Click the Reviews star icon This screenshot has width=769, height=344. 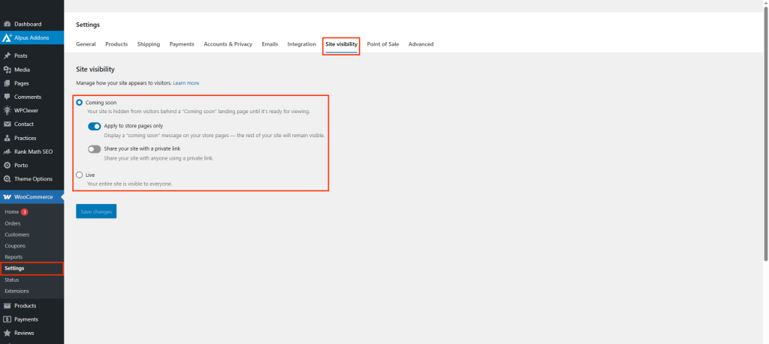[x=8, y=333]
